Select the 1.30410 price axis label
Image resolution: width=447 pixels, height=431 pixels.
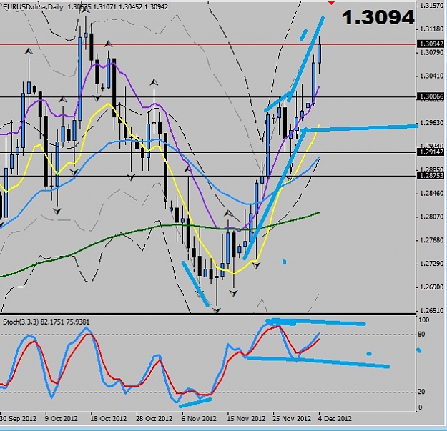[432, 76]
